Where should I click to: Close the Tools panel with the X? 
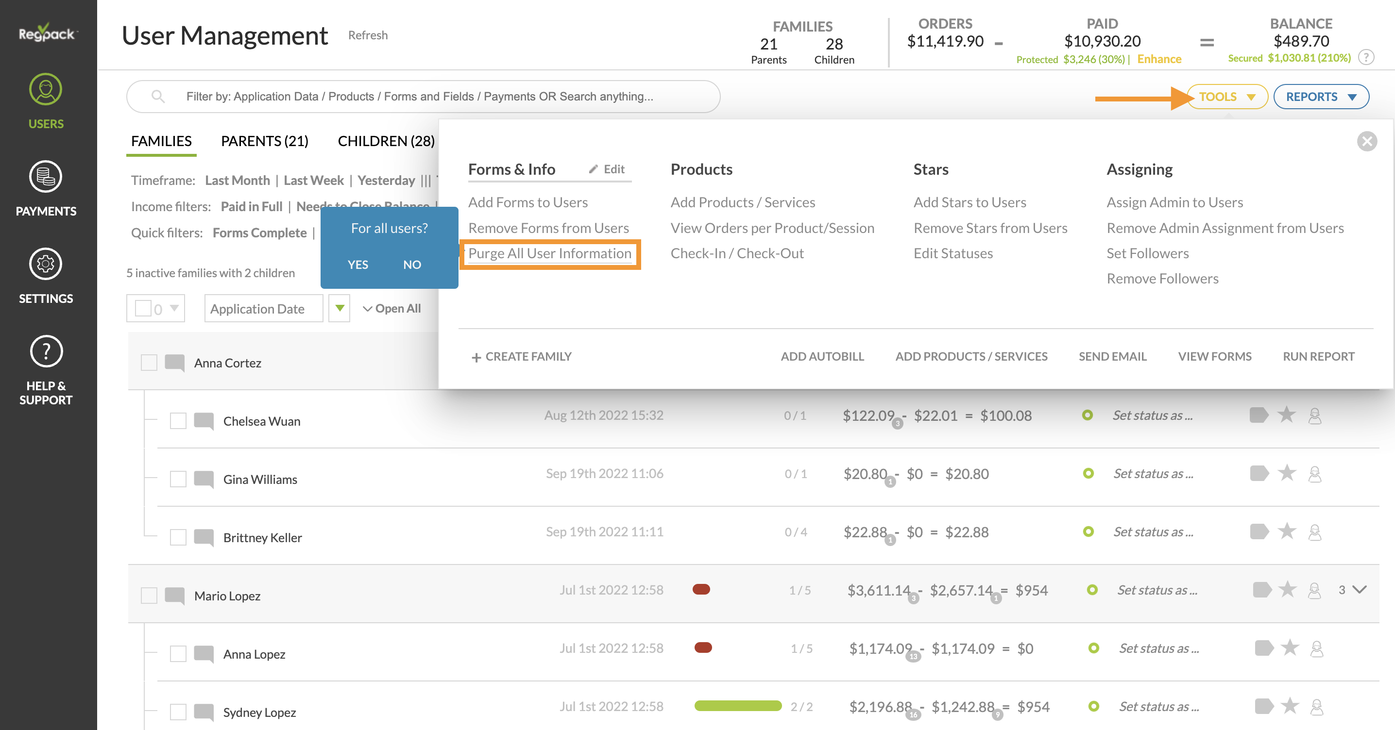pyautogui.click(x=1367, y=141)
